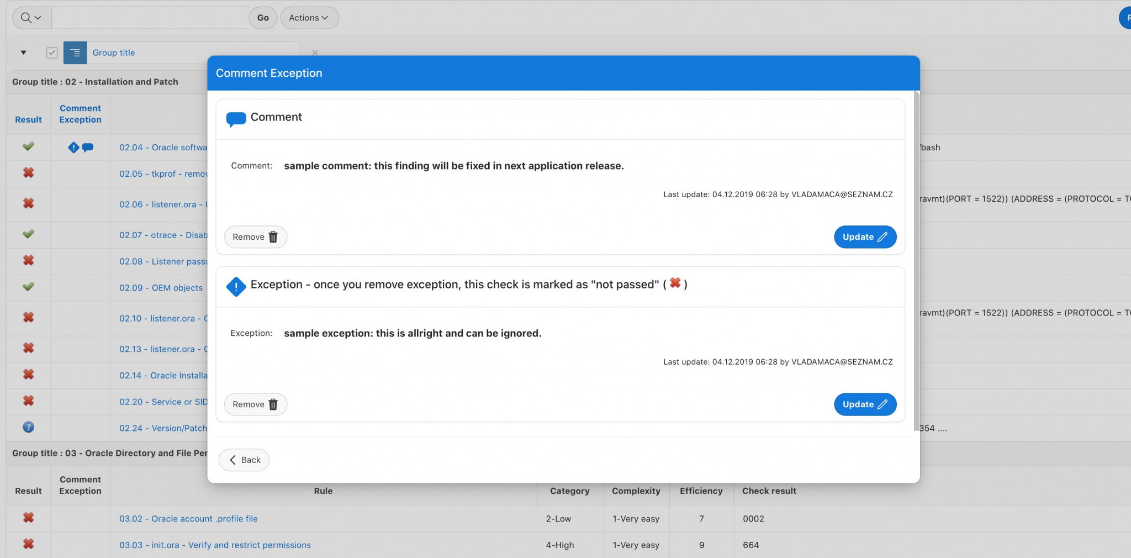Remove the Group title control break
Screen dimensions: 1131x558
(315, 53)
